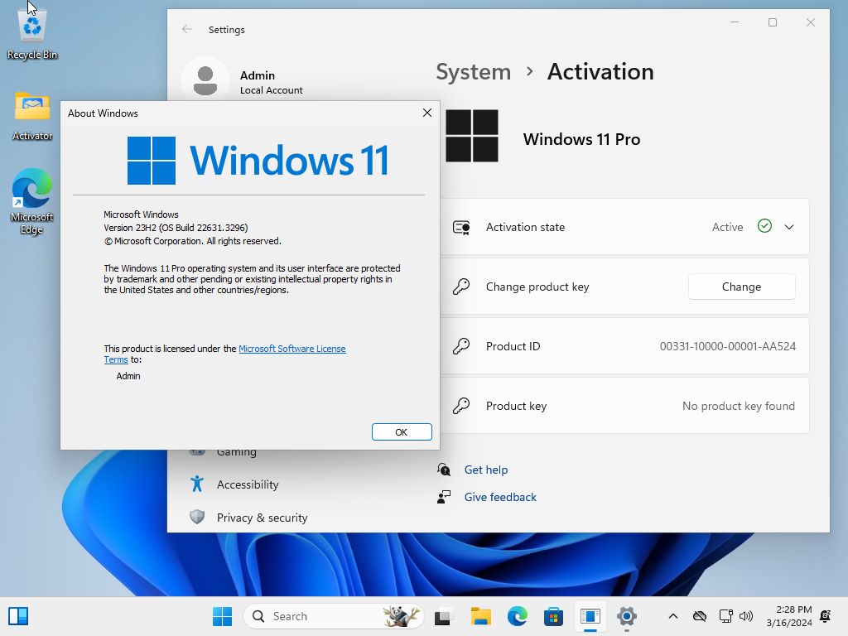Image resolution: width=848 pixels, height=636 pixels.
Task: Click OK in About Windows dialog
Action: coord(402,432)
